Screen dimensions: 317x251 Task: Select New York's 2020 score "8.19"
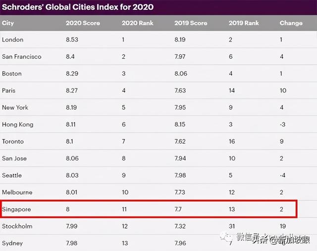(x=71, y=107)
